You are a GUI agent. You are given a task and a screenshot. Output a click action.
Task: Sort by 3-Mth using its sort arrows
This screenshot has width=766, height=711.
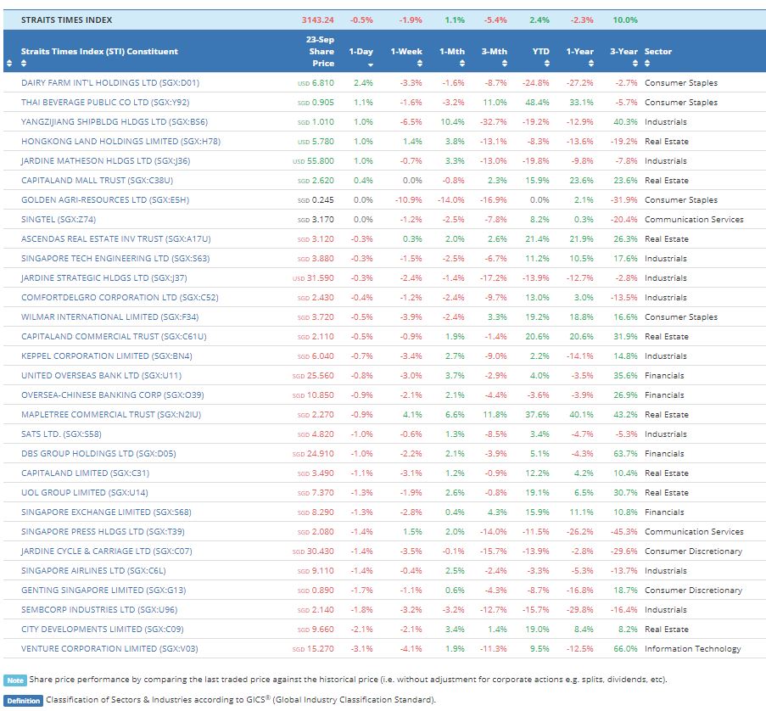click(x=505, y=64)
